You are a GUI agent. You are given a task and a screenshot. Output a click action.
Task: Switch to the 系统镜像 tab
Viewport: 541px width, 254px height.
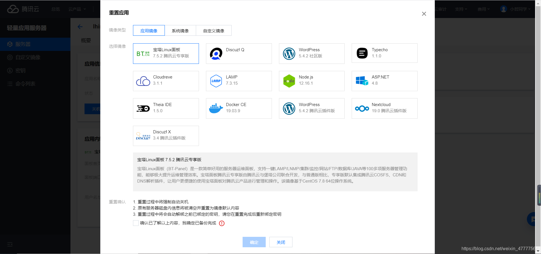coord(180,30)
